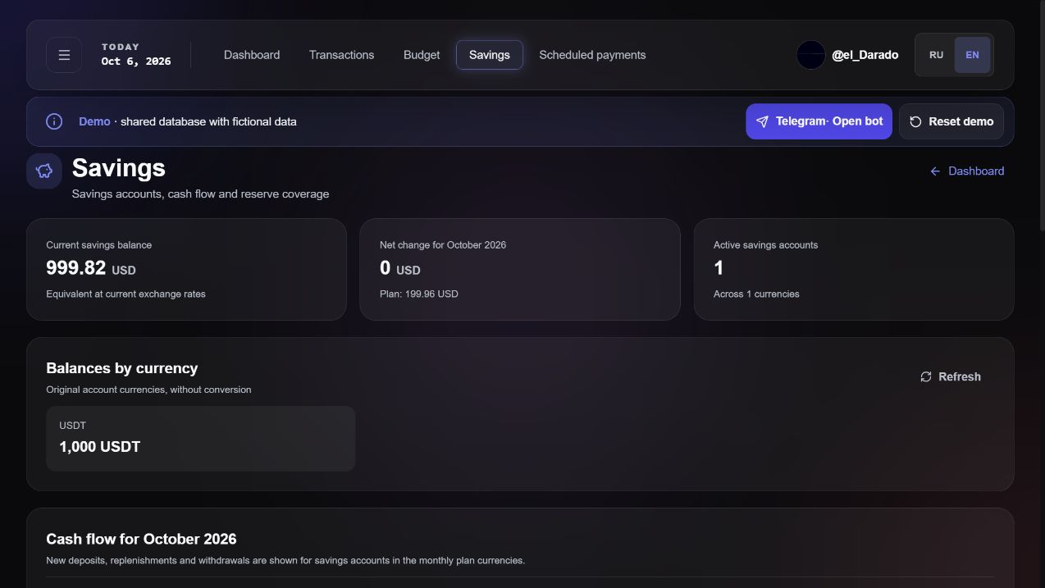Screen dimensions: 1045x588
Task: Follow the Dashboard back link
Action: coord(967,171)
